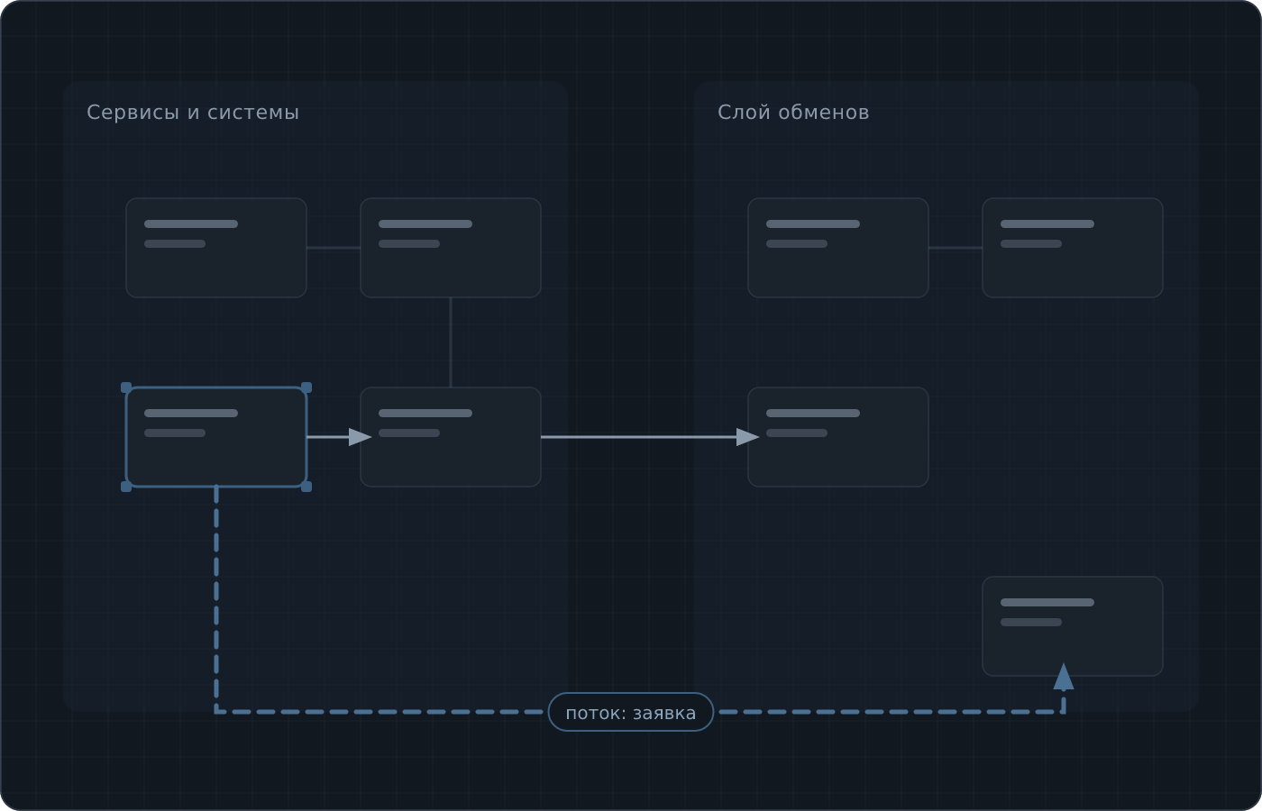Click the vertical connector between Сервисы nodes
1262x811 pixels.
451,342
